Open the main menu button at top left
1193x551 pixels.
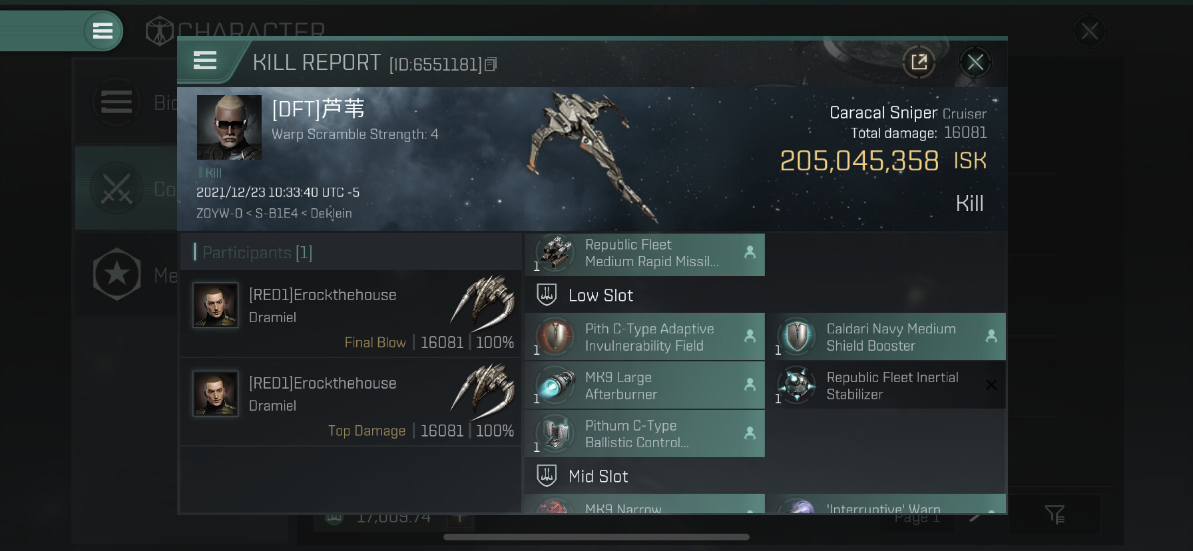103,31
